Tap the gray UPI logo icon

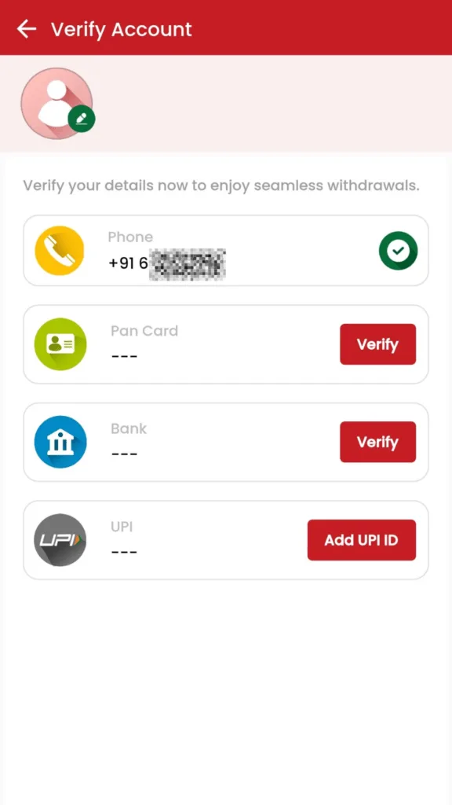(60, 540)
